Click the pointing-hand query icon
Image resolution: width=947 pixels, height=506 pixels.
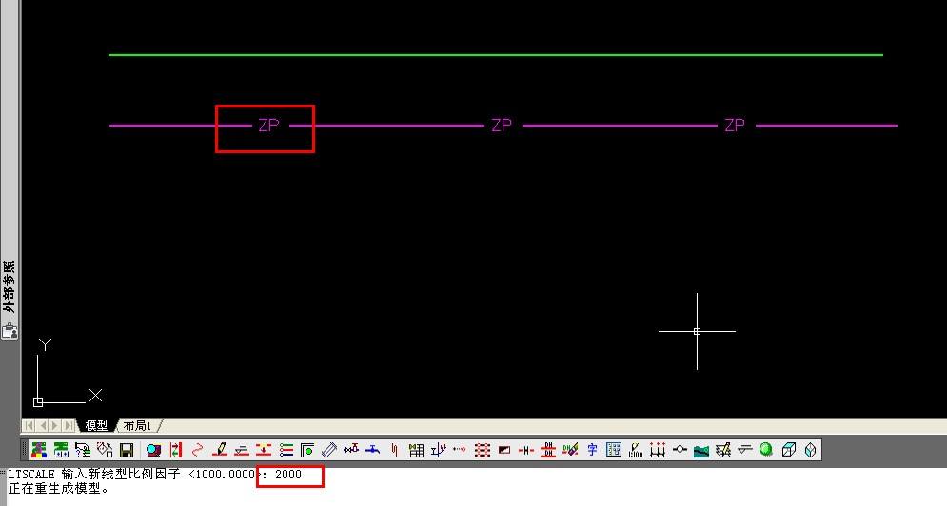coord(83,450)
